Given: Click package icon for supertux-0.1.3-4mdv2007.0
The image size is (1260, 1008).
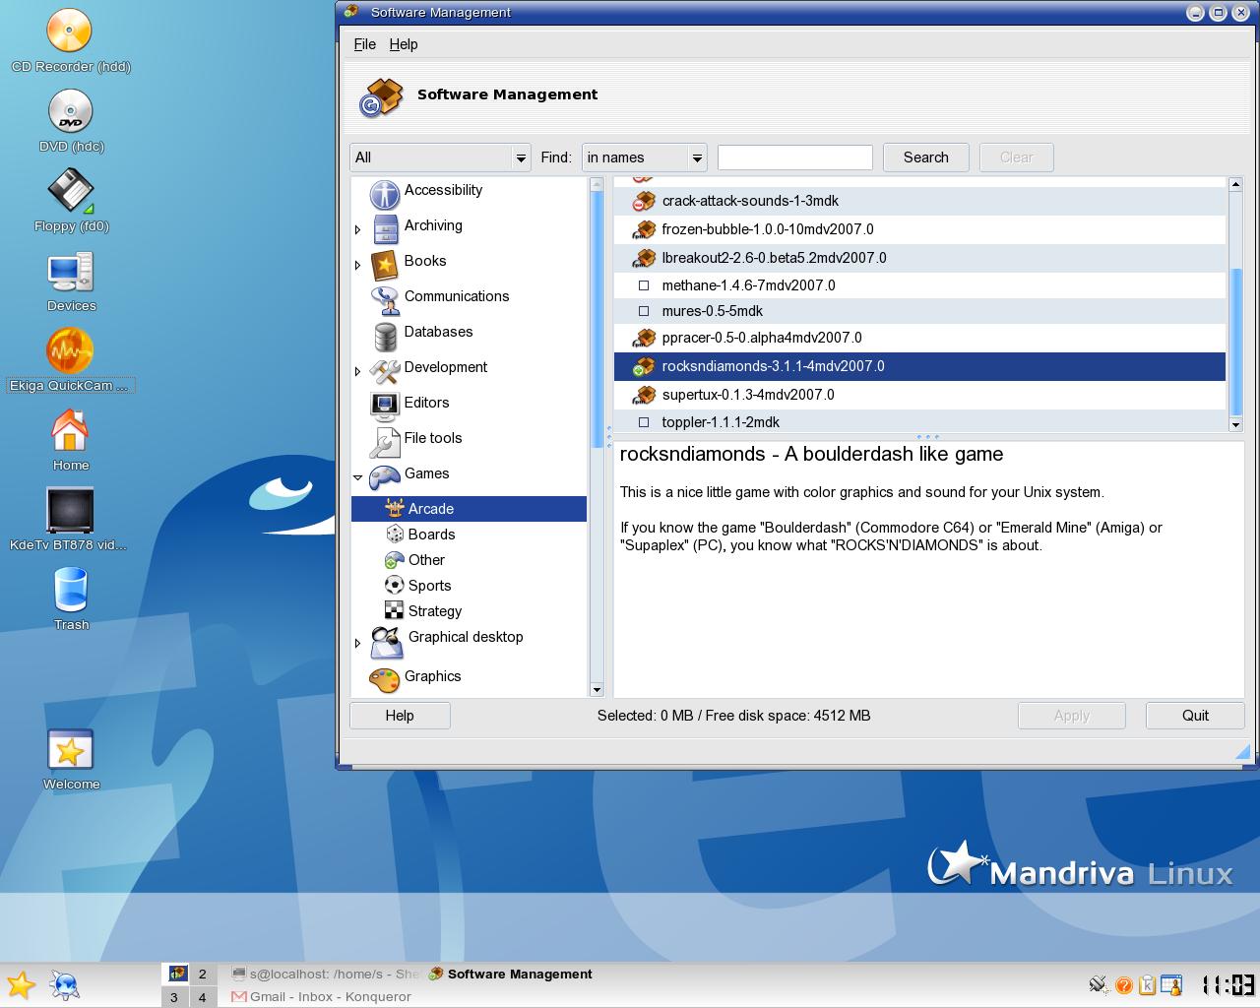Looking at the screenshot, I should pos(644,395).
